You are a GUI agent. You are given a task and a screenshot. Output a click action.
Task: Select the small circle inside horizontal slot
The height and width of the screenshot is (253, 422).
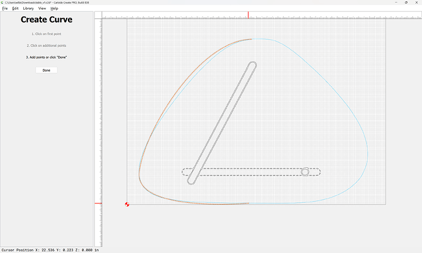(x=305, y=172)
